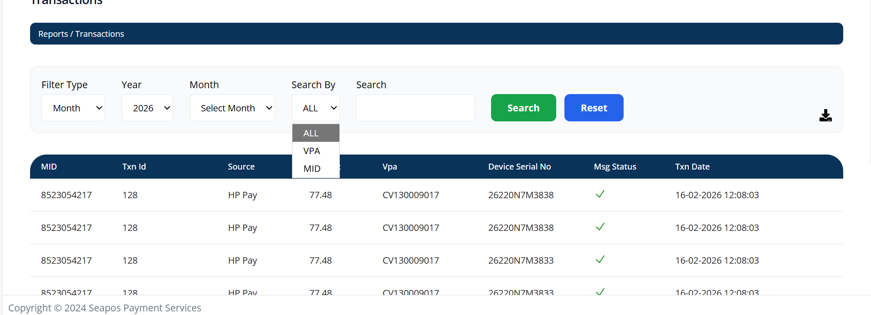
Task: Focus the Search text input field
Action: tap(415, 108)
